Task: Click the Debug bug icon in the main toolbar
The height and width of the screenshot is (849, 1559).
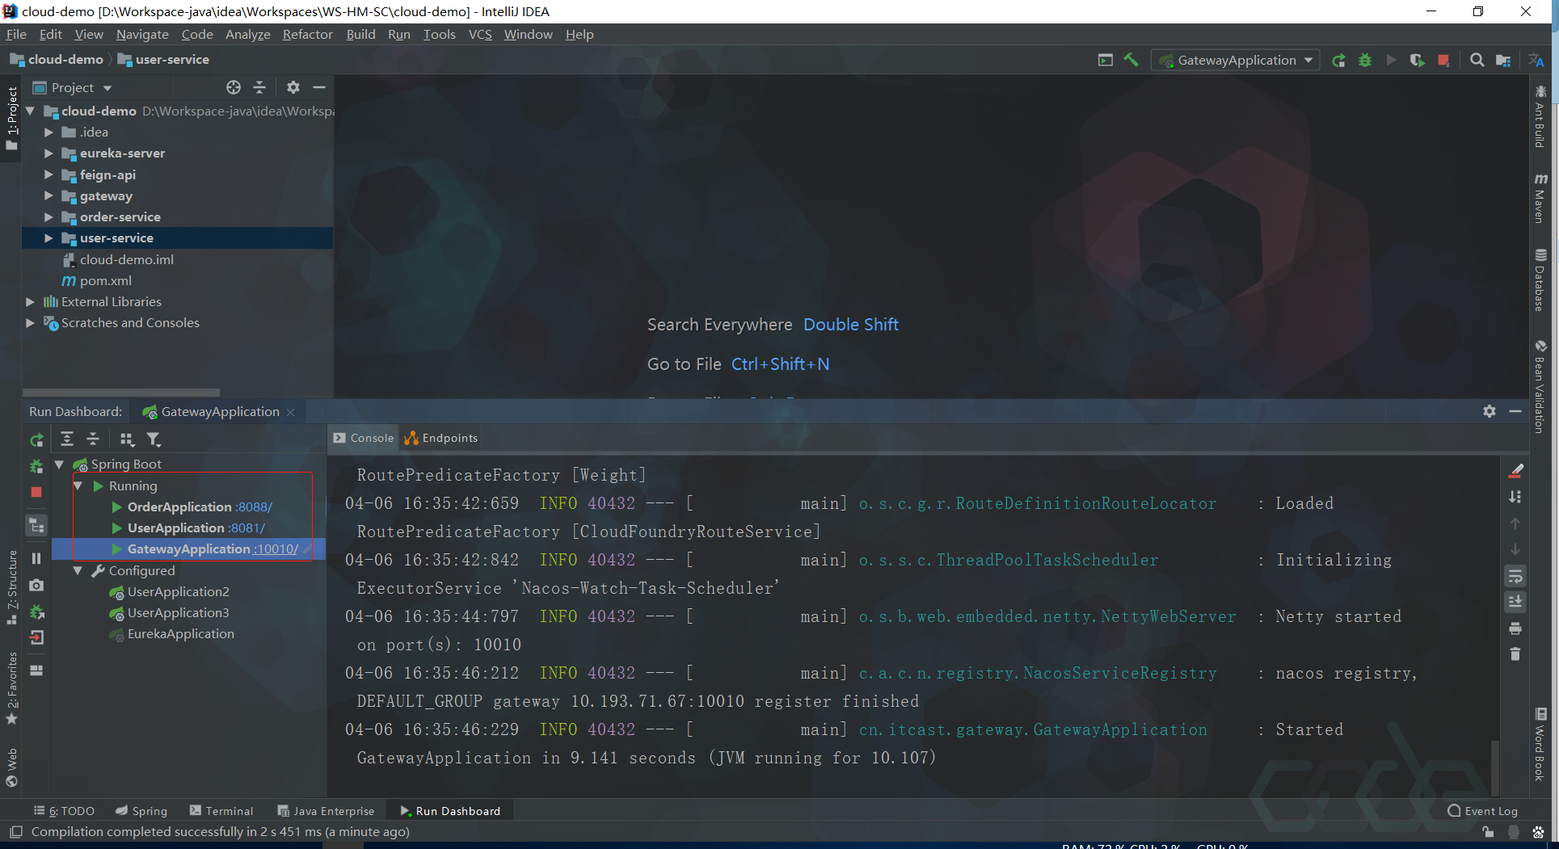Action: [1365, 60]
